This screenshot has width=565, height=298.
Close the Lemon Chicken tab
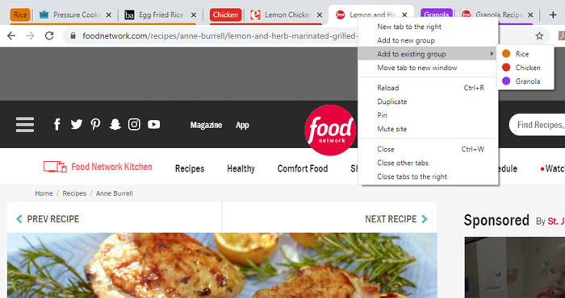[x=320, y=15]
